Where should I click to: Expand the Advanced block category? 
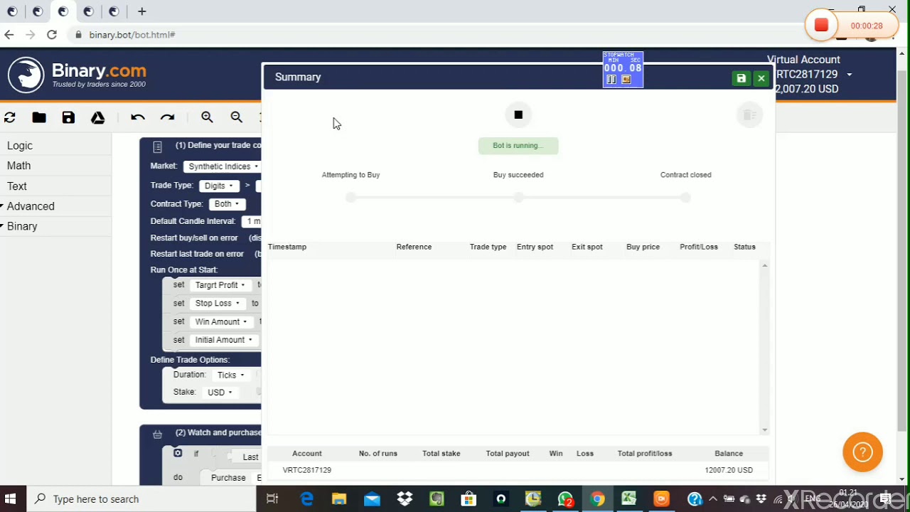pyautogui.click(x=31, y=206)
